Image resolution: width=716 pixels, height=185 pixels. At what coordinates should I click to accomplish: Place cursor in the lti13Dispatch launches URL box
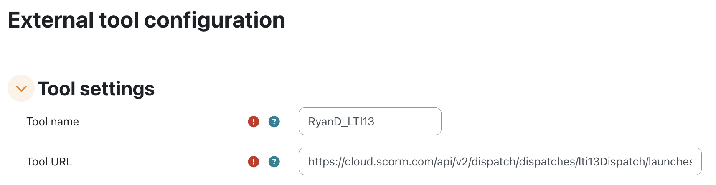[500, 161]
